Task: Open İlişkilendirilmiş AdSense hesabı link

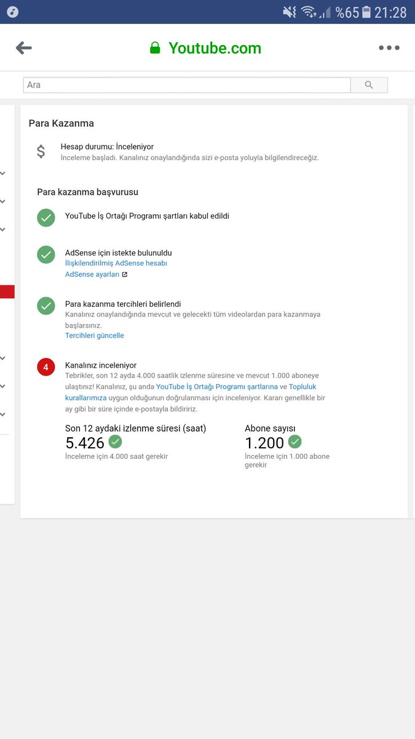Action: [116, 263]
